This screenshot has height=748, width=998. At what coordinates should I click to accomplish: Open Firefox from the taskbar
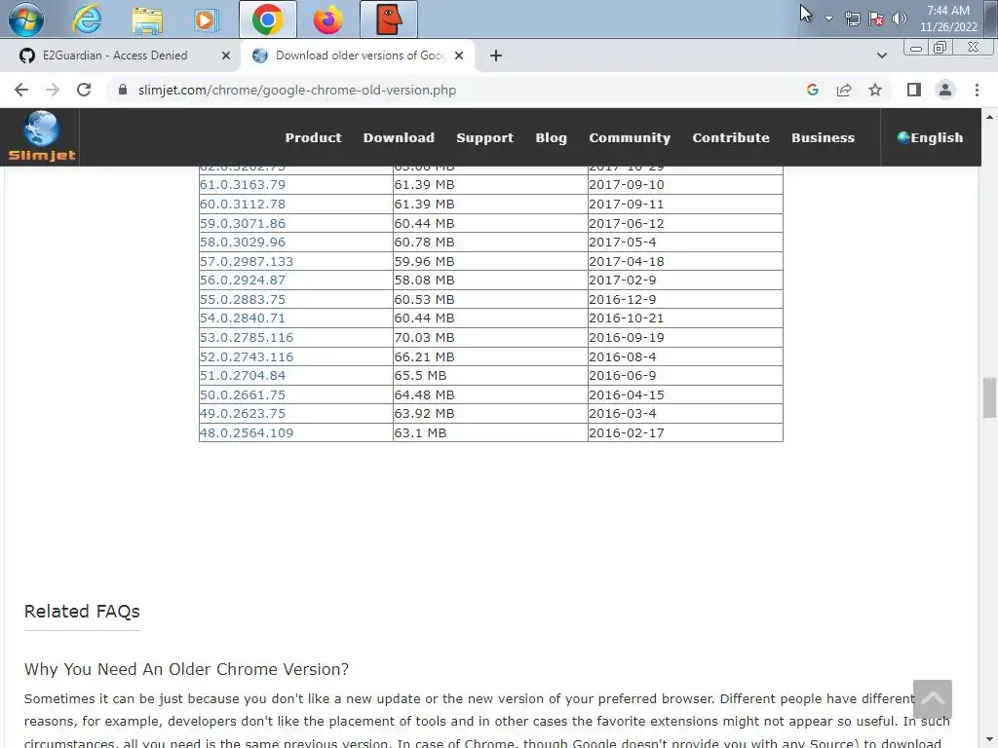tap(327, 19)
